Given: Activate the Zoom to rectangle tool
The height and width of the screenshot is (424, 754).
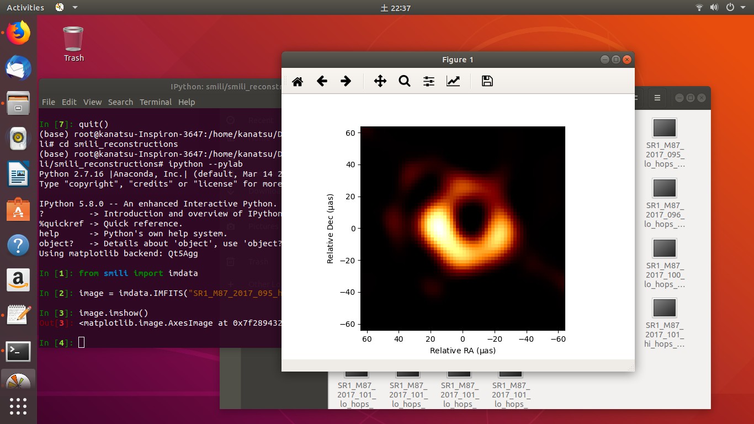Looking at the screenshot, I should point(405,82).
